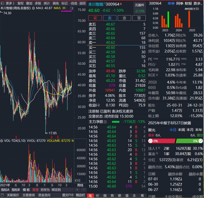Vote bearish with thumbs-down icon
Screen dimensions: 204x198
(201, 141)
